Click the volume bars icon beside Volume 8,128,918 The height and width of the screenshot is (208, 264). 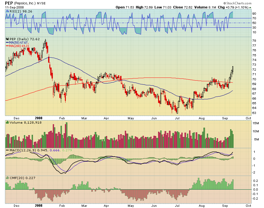tap(7, 122)
